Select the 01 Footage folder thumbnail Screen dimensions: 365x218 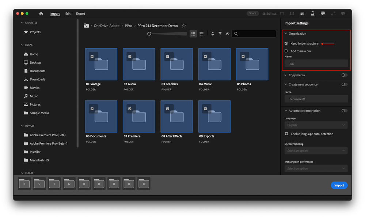pyautogui.click(x=101, y=64)
